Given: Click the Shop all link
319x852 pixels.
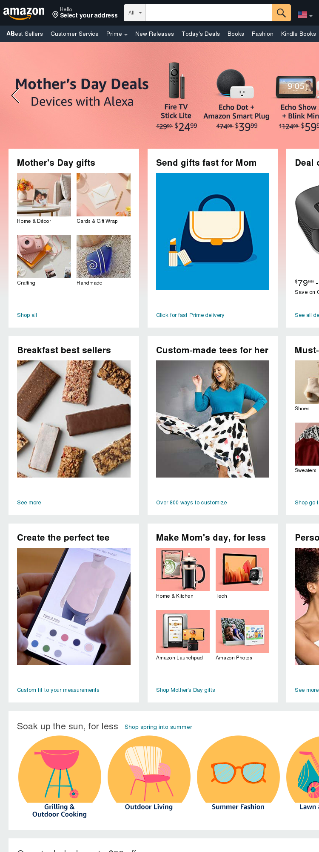Looking at the screenshot, I should 27,315.
